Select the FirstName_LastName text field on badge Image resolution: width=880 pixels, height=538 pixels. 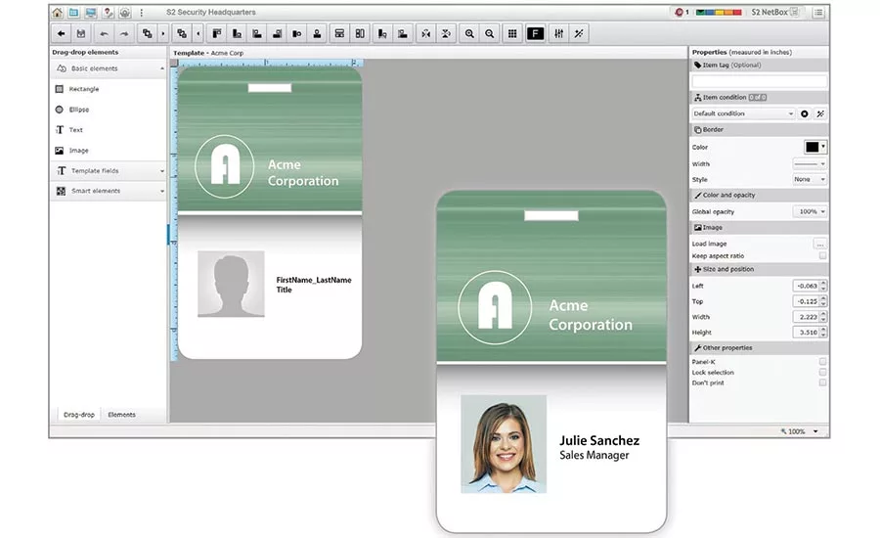[x=314, y=280]
